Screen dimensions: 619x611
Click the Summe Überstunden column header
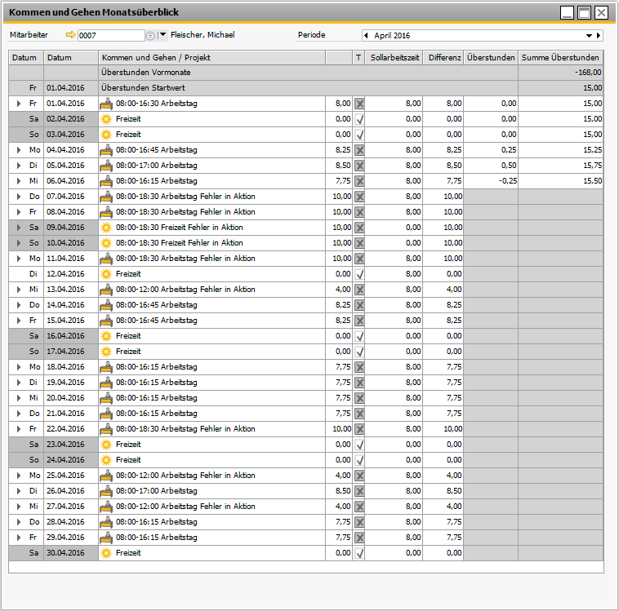pyautogui.click(x=560, y=58)
